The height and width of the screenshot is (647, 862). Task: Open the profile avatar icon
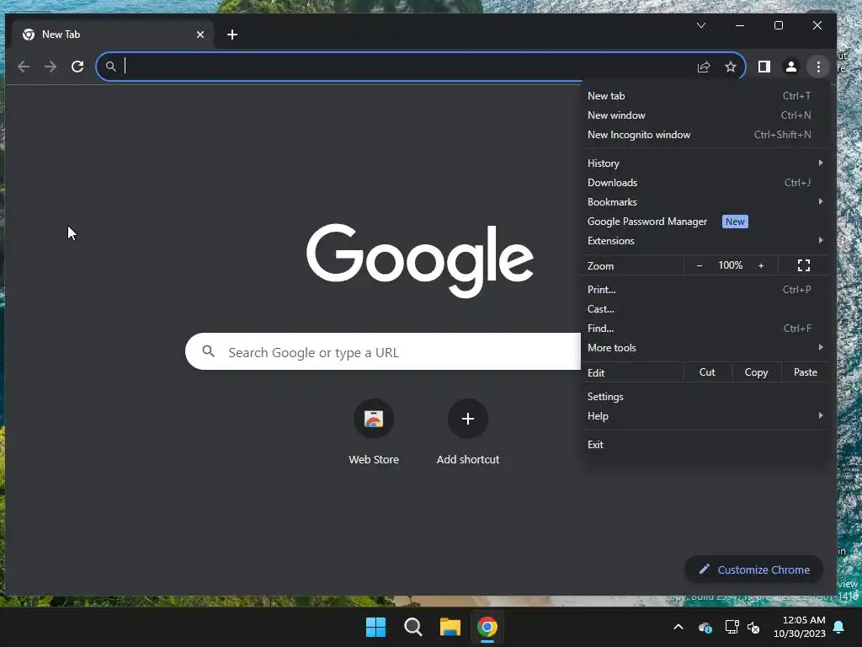(791, 67)
